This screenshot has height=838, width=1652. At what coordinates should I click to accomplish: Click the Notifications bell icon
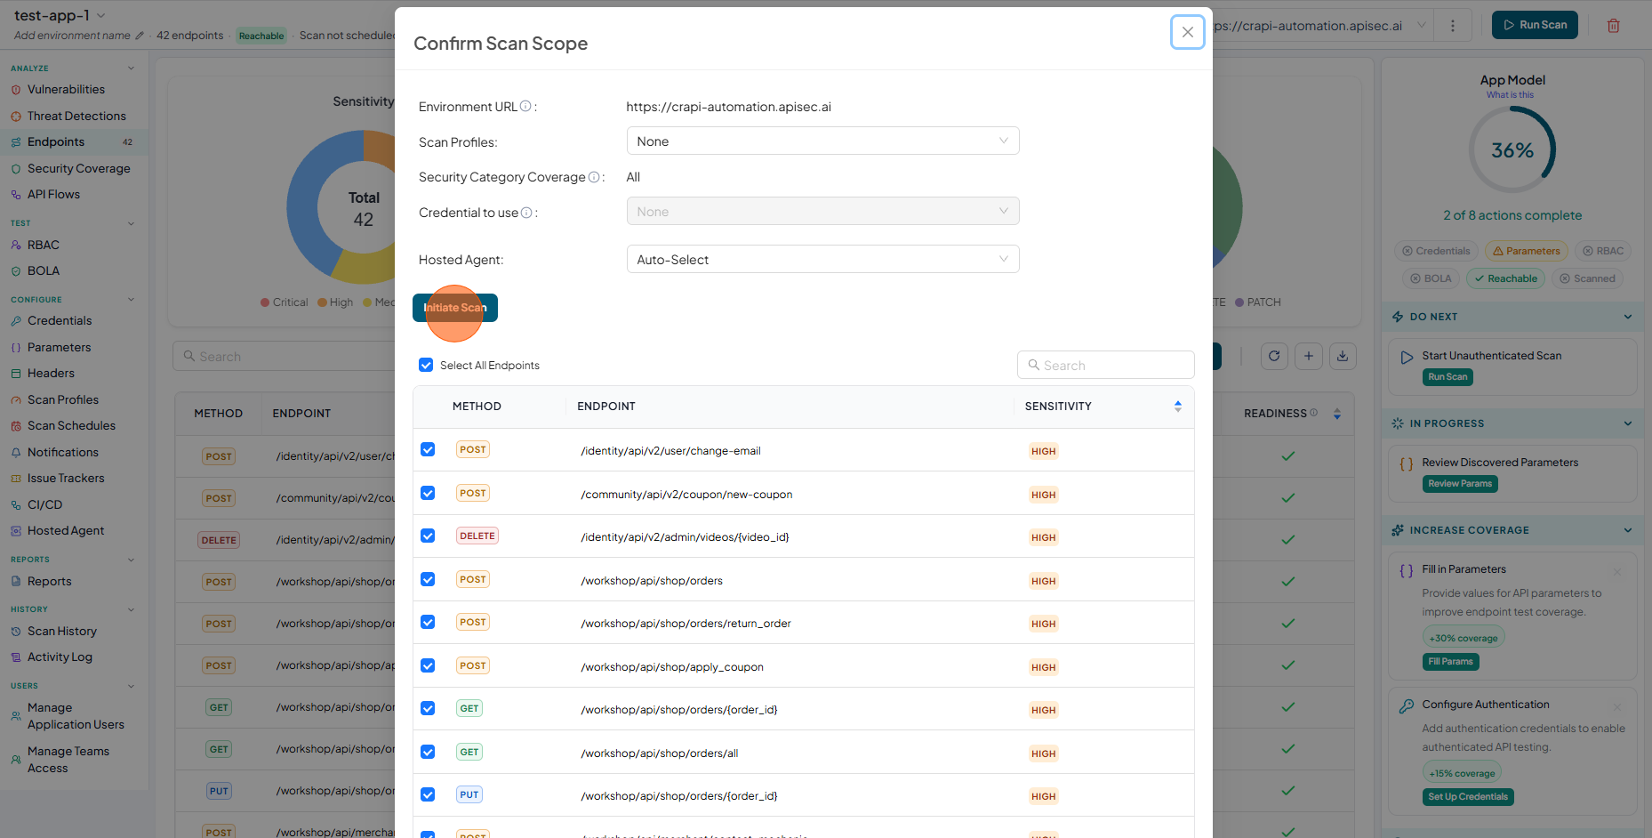click(16, 453)
